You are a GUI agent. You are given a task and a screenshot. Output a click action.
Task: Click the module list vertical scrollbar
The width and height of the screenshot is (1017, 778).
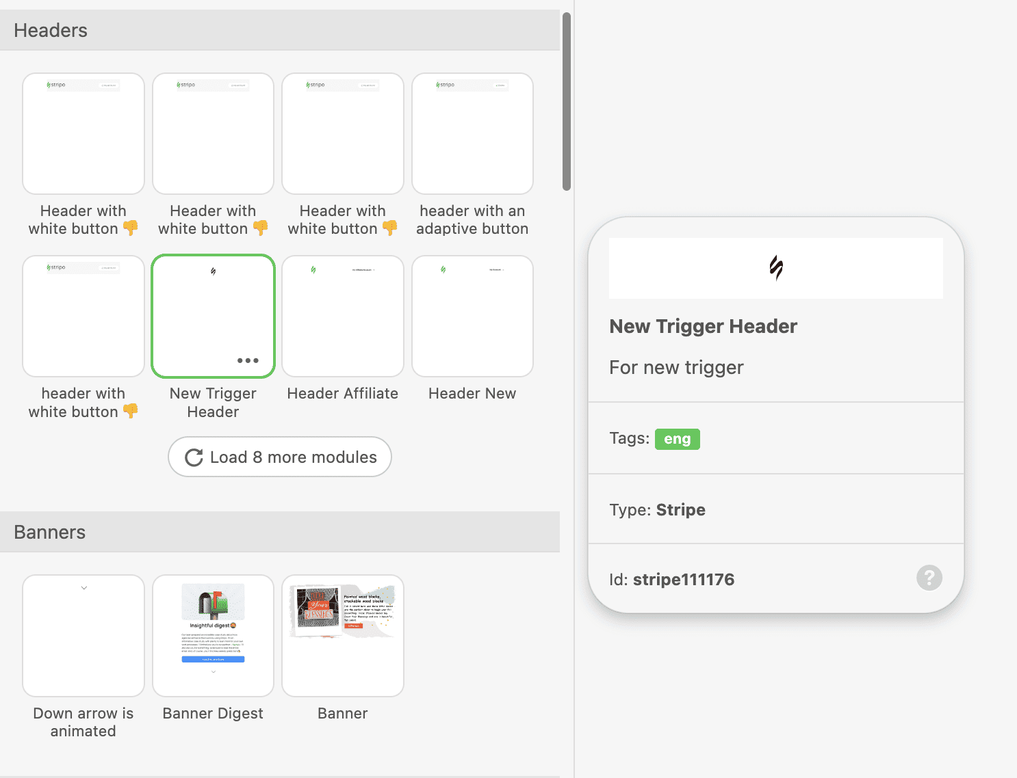(566, 103)
